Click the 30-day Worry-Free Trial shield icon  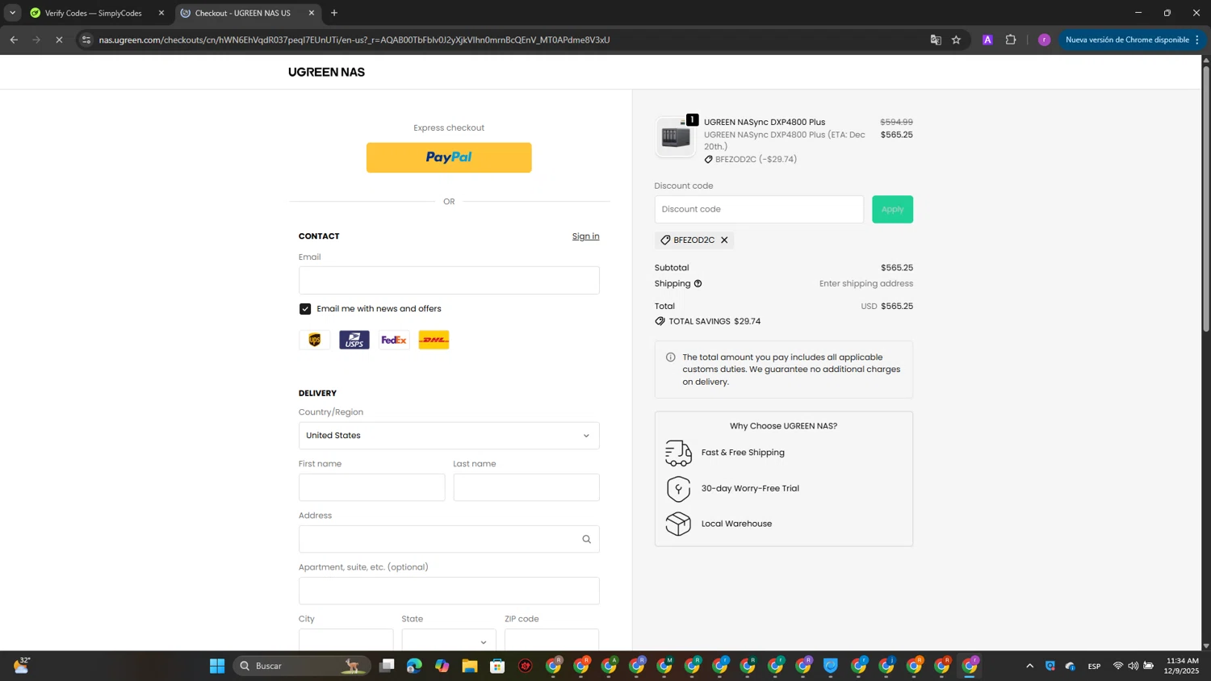tap(678, 488)
